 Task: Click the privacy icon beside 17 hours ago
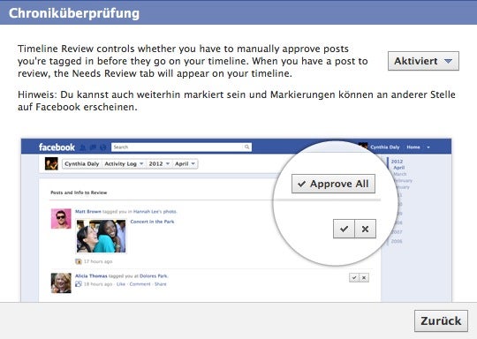coord(79,261)
